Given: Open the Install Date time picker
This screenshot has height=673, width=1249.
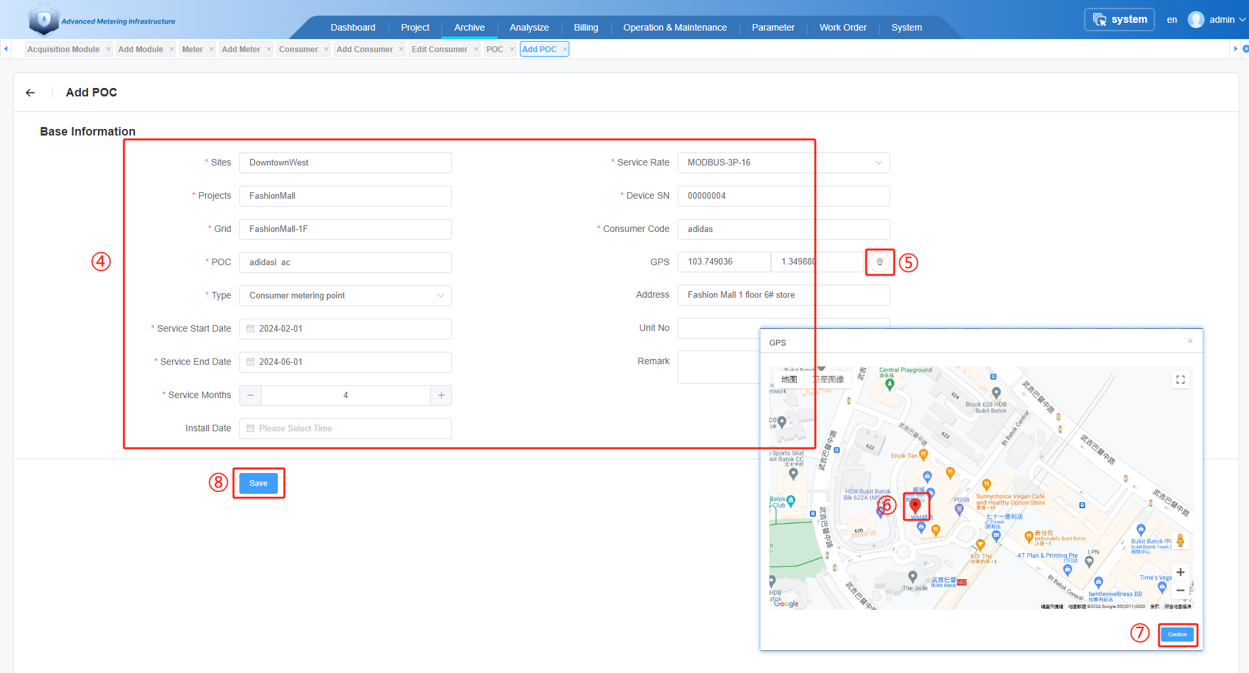Looking at the screenshot, I should [346, 429].
